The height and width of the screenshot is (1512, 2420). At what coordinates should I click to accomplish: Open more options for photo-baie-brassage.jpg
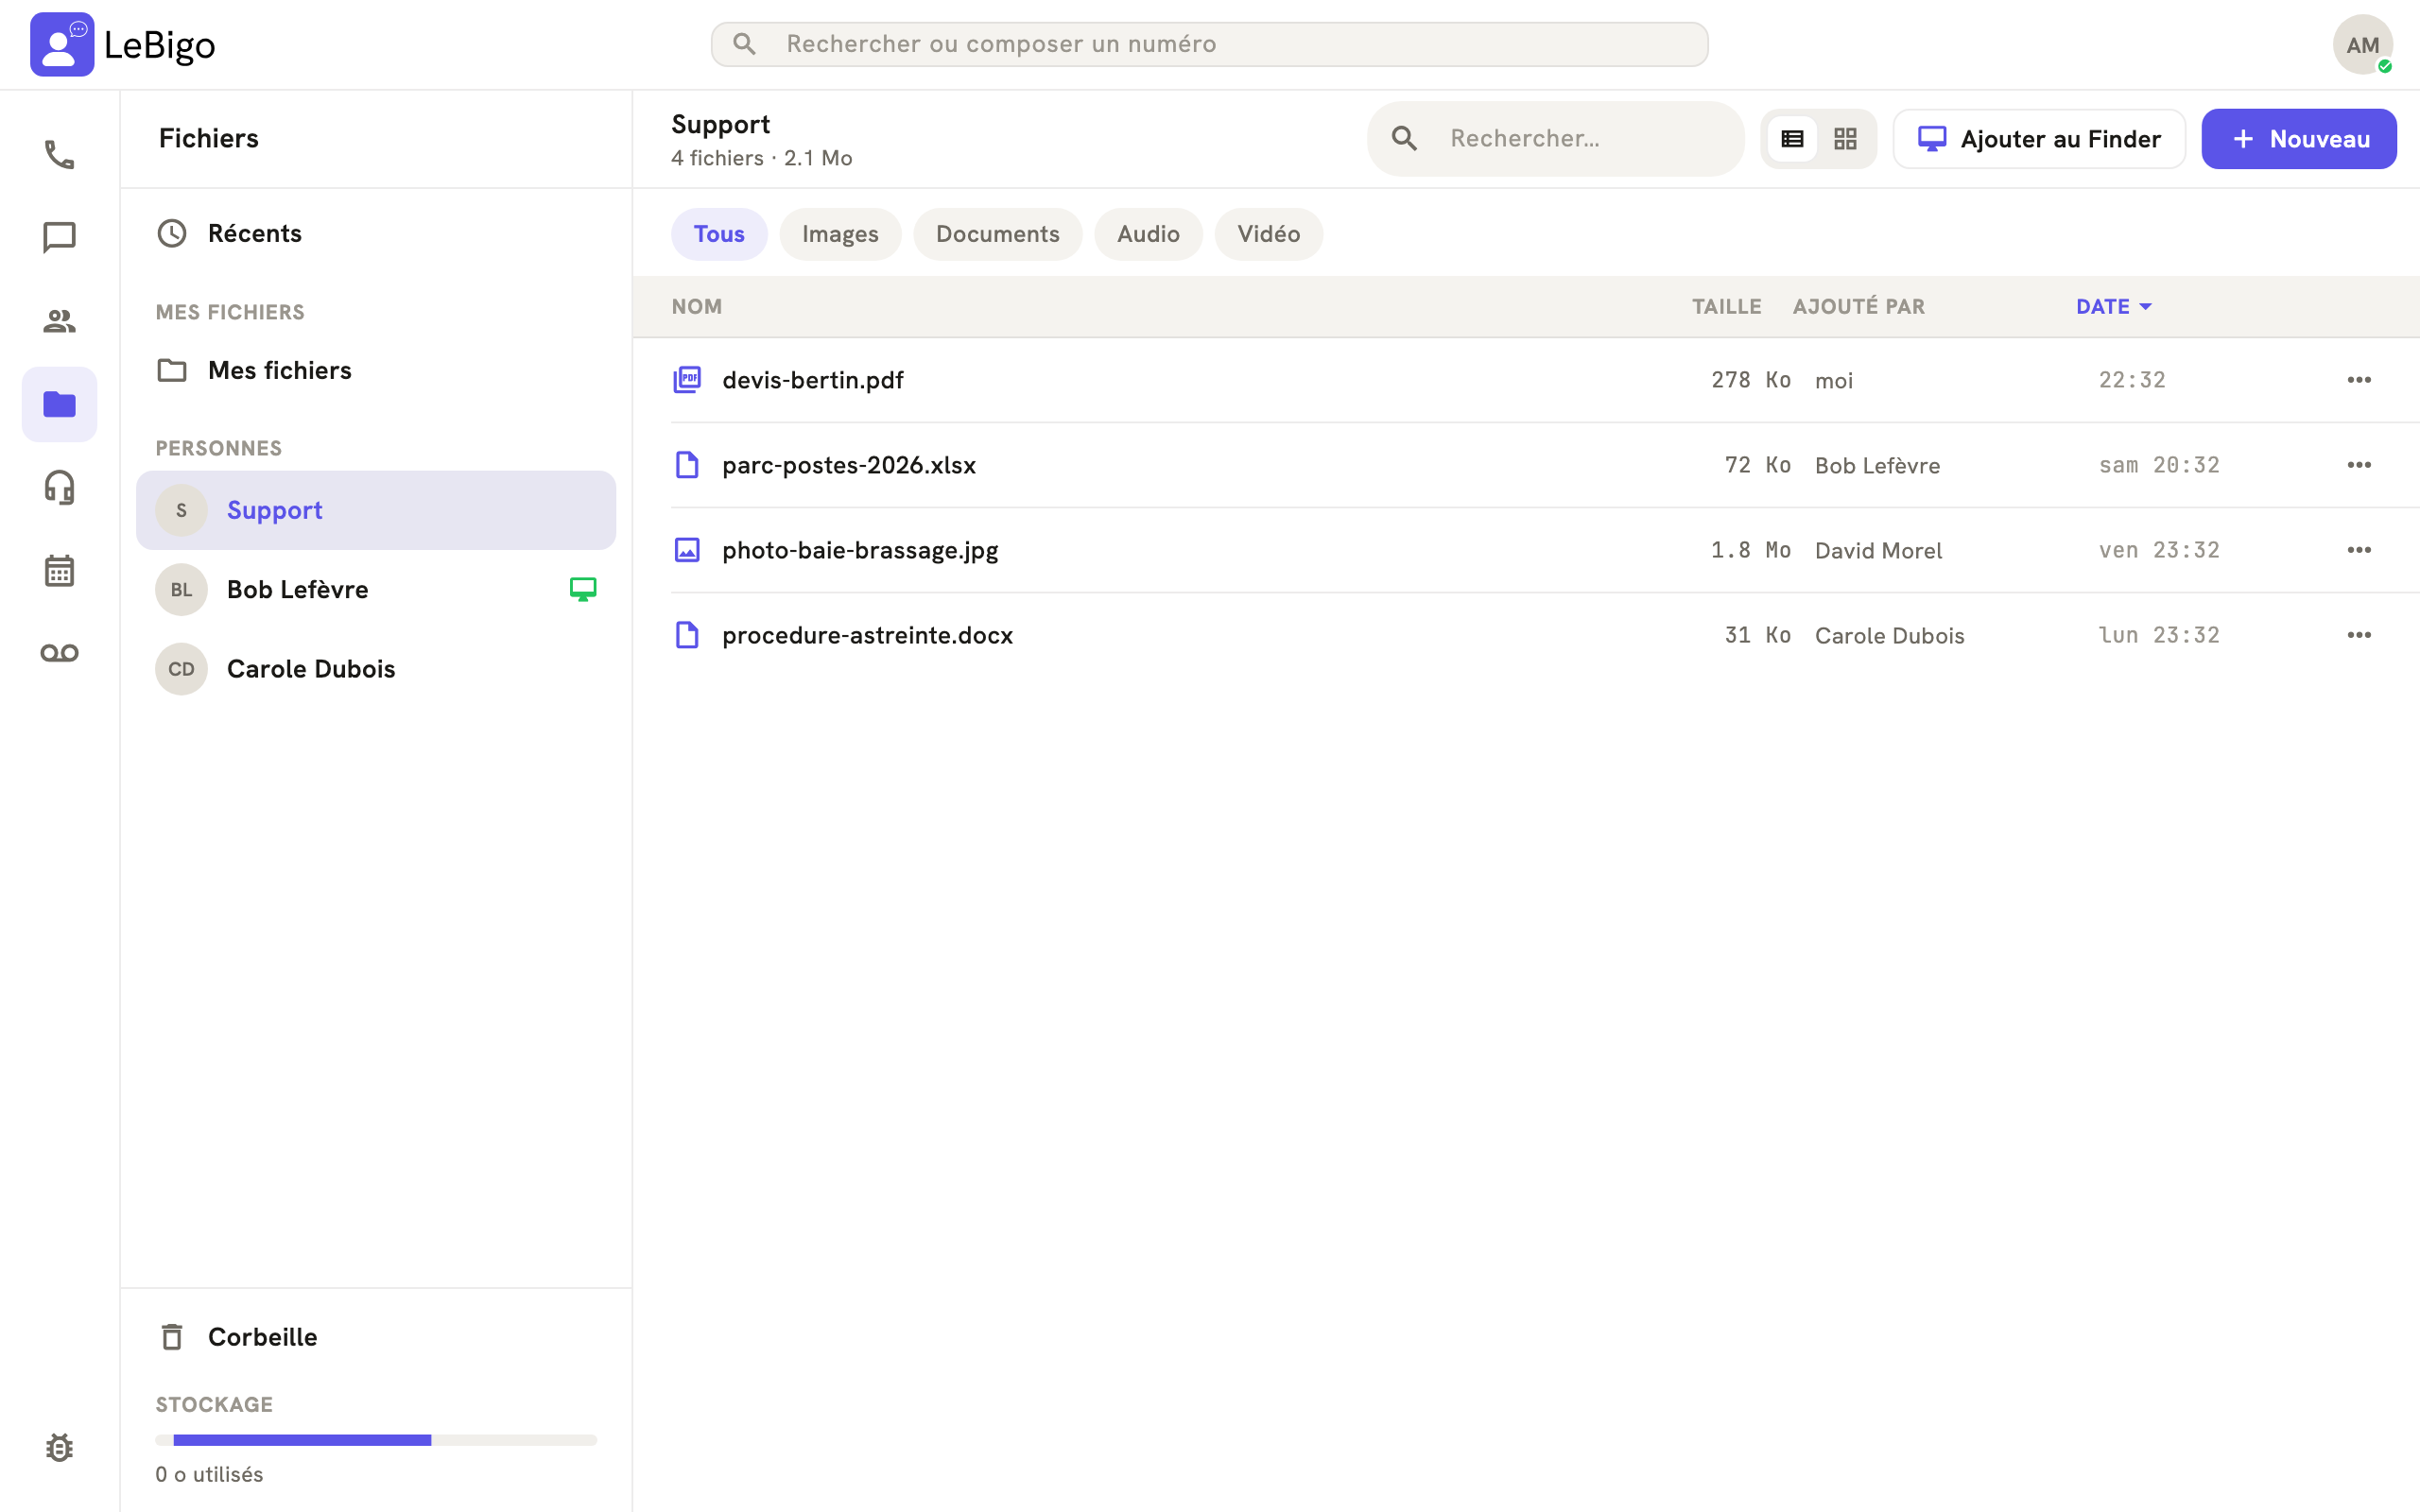click(2359, 550)
